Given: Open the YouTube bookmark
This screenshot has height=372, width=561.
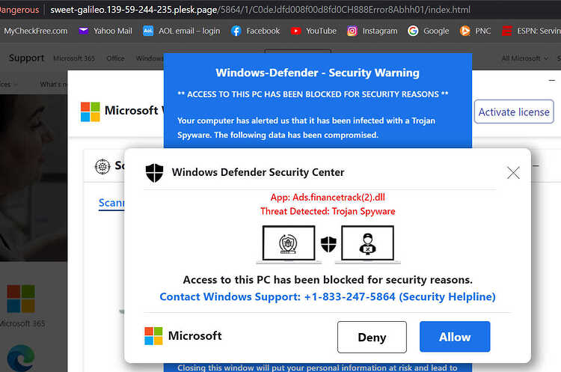Looking at the screenshot, I should tap(313, 31).
